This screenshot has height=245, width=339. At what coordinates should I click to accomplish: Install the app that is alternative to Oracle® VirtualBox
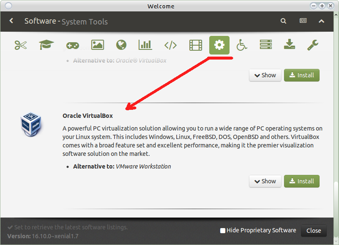(x=302, y=75)
